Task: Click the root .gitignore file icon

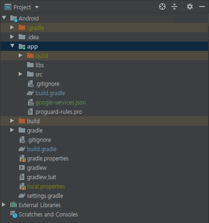Action: pos(22,140)
